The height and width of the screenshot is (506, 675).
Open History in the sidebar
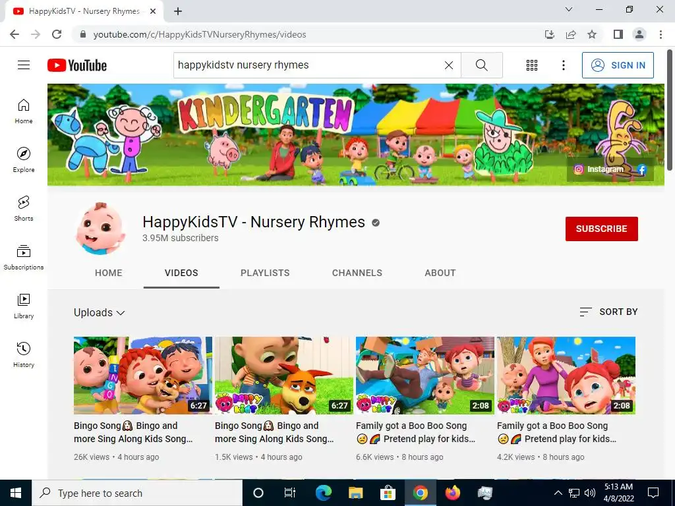[x=24, y=354]
